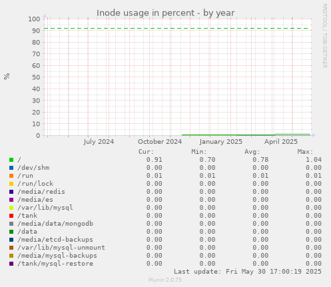The width and height of the screenshot is (331, 287).
Task: Click the Max value 0.01 for /run
Action: pyautogui.click(x=314, y=176)
